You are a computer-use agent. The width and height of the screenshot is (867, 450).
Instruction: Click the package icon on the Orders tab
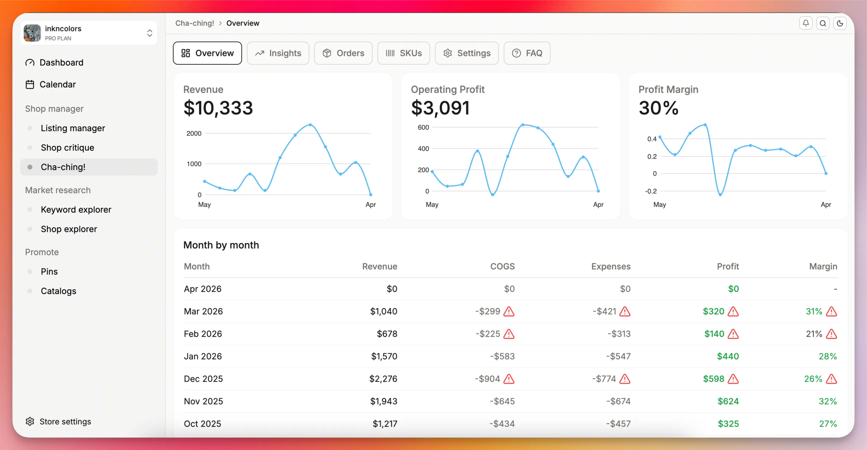pyautogui.click(x=327, y=53)
